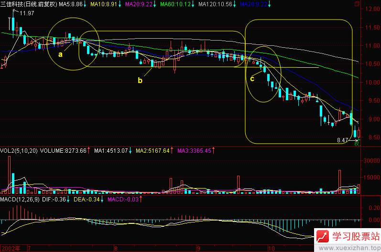Click the yellow MA2:5167.64 volume label
Viewport: 381px width, 252px height.
152,151
